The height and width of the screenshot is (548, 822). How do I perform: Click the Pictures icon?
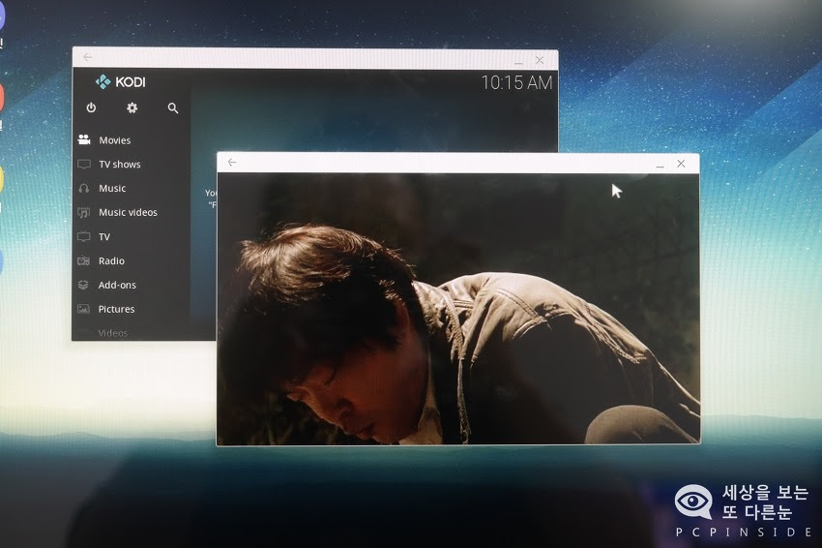click(83, 309)
